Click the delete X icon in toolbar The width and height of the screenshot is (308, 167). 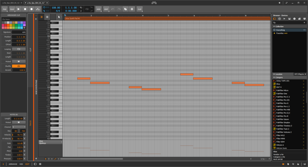tap(132, 9)
